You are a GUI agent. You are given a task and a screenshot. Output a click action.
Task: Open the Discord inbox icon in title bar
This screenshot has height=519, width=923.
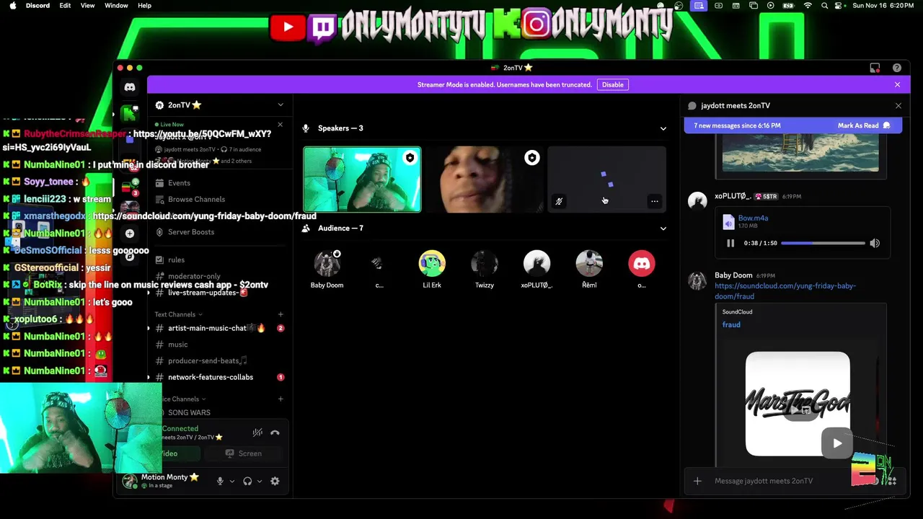[875, 68]
